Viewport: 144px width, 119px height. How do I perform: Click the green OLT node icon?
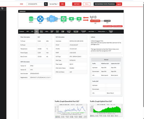(x=64, y=19)
